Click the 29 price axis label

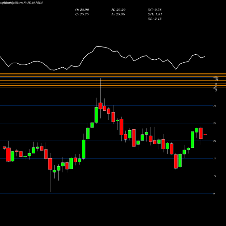(215, 123)
